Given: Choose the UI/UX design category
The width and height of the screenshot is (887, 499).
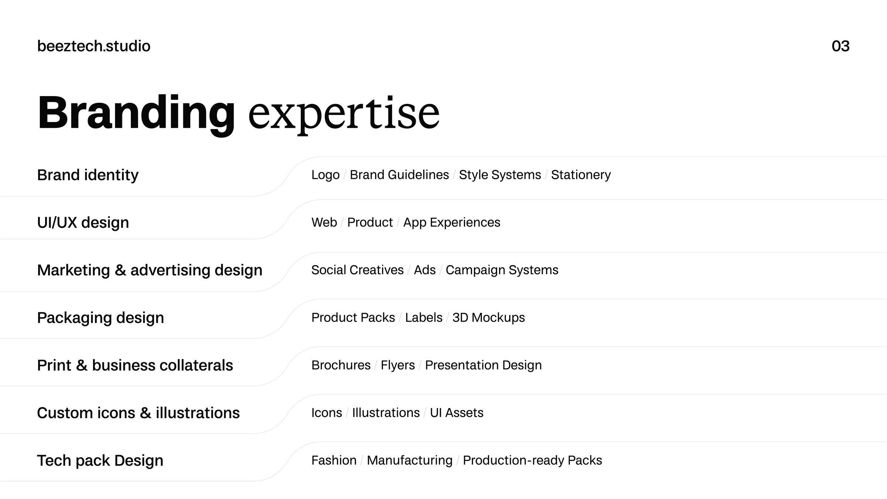Looking at the screenshot, I should 83,223.
